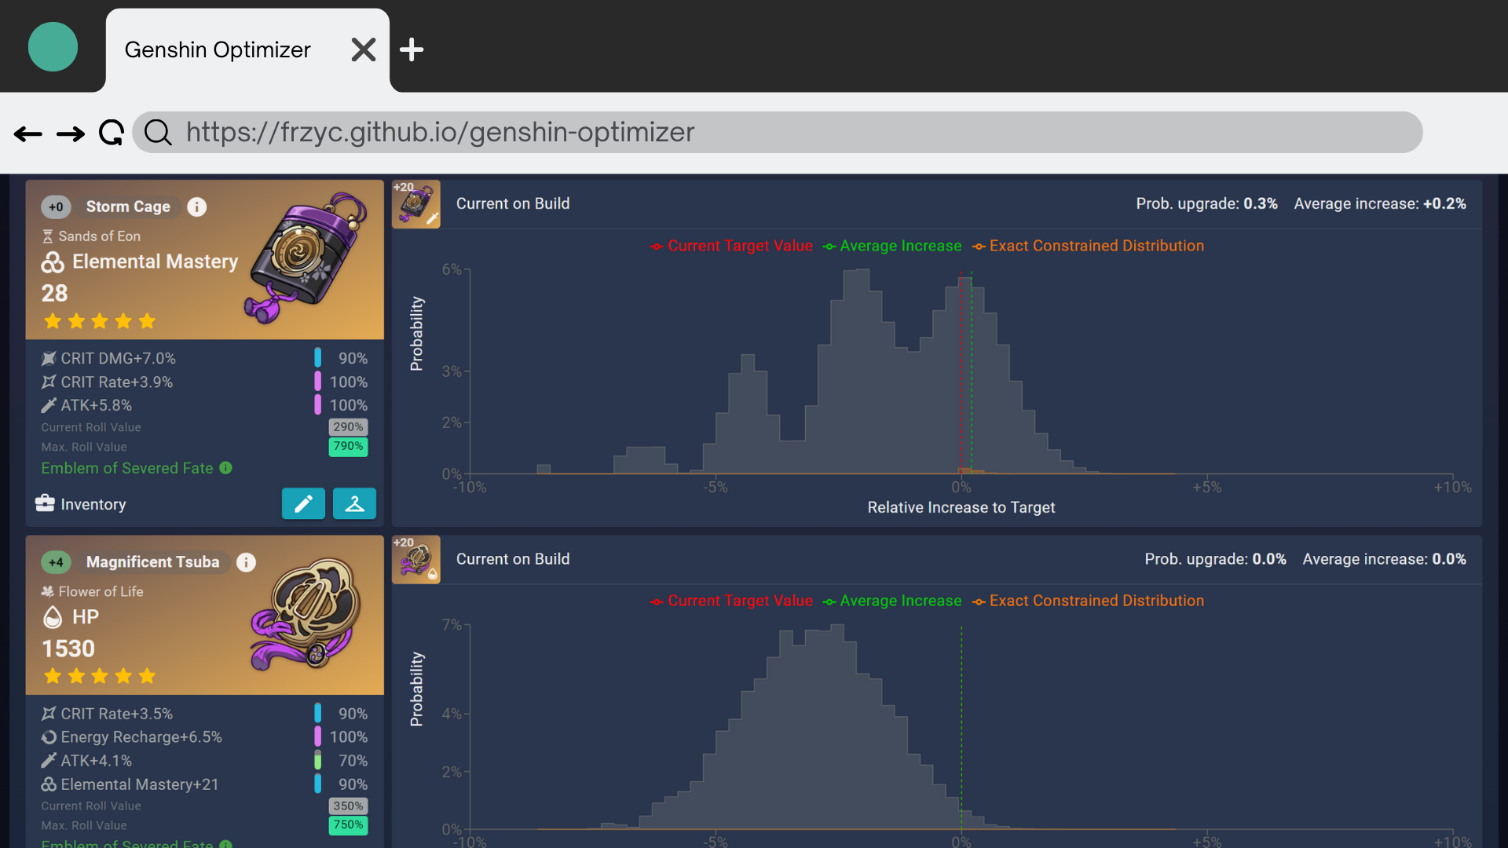Viewport: 1508px width, 848px height.
Task: Click the browser forward arrow
Action: [71, 133]
